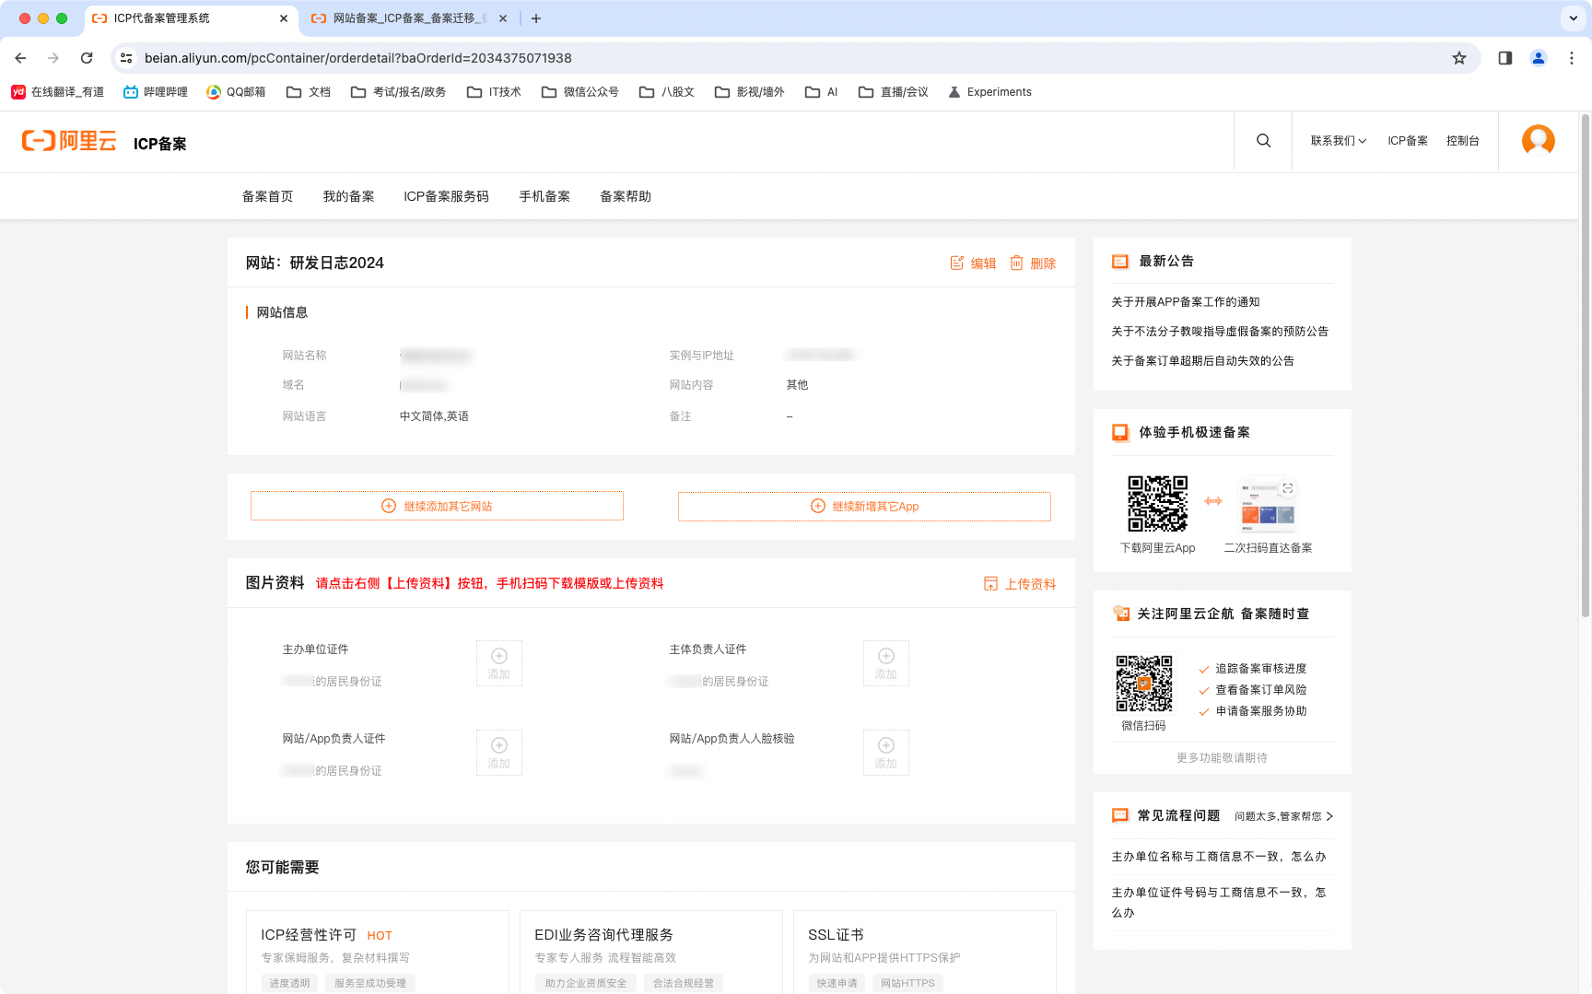Click the 下载阿里云App QR code image
Image resolution: width=1592 pixels, height=994 pixels.
[1157, 504]
